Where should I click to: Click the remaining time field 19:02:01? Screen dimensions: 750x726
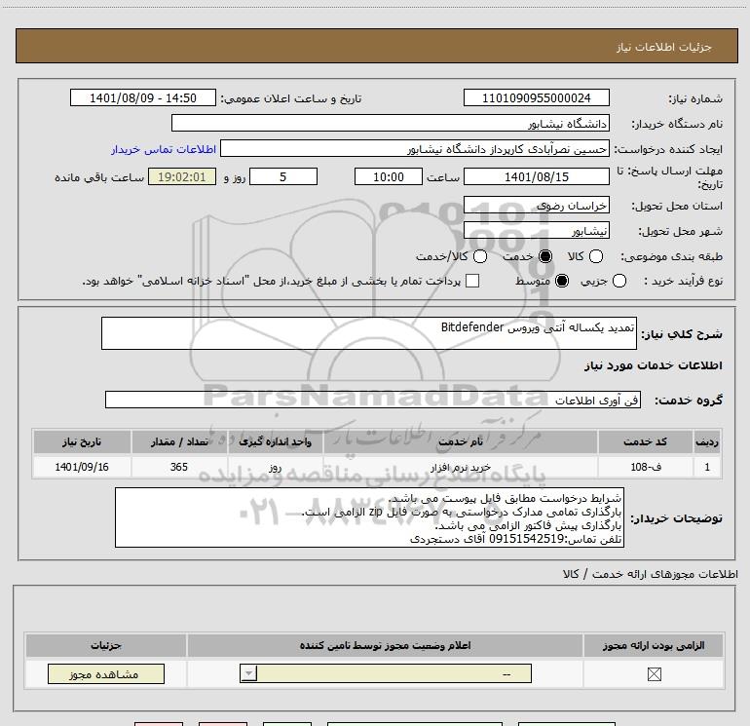(182, 176)
